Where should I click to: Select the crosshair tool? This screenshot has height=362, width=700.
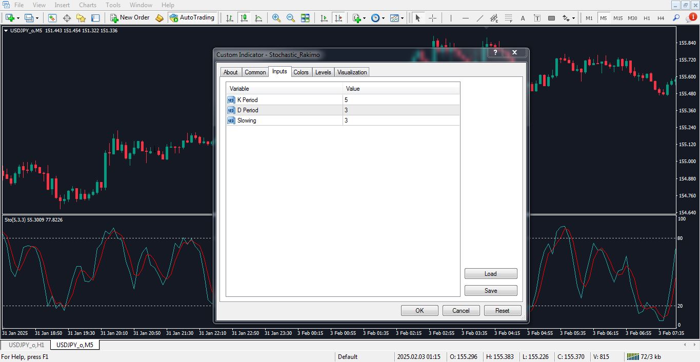(x=432, y=18)
